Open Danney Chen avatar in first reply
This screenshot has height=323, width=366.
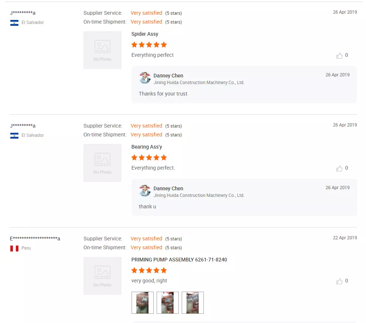pos(145,78)
